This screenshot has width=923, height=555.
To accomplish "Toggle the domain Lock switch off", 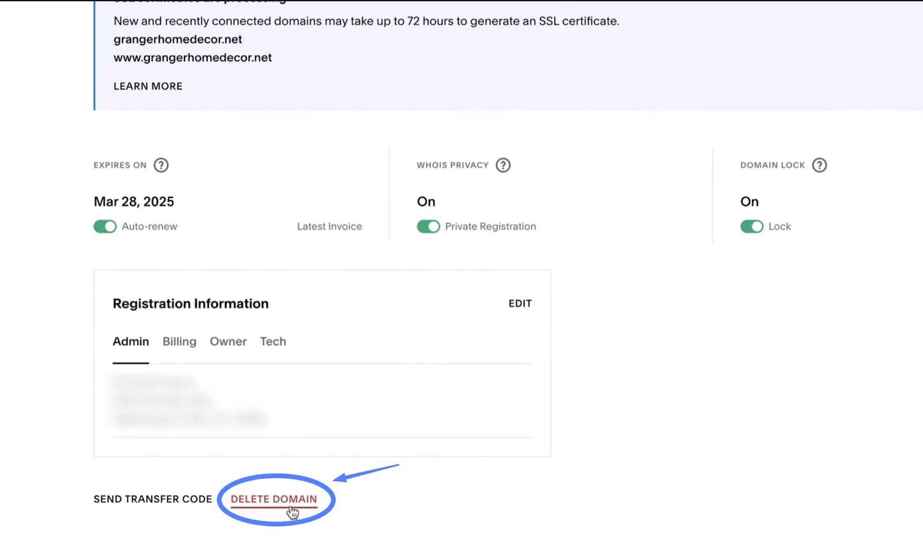I will pyautogui.click(x=752, y=226).
